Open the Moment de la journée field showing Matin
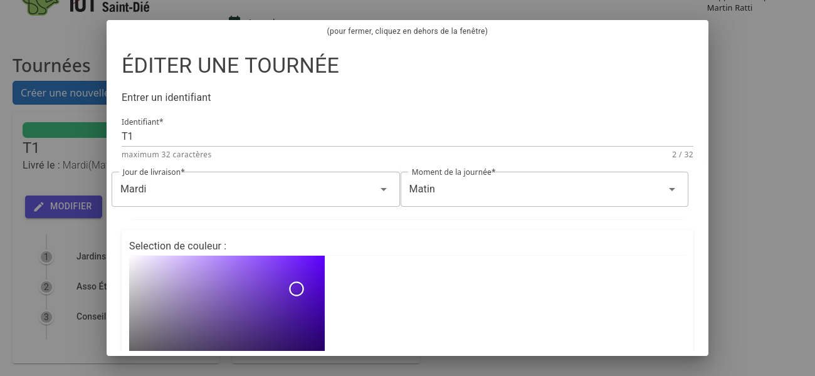The height and width of the screenshot is (376, 815). point(533,189)
